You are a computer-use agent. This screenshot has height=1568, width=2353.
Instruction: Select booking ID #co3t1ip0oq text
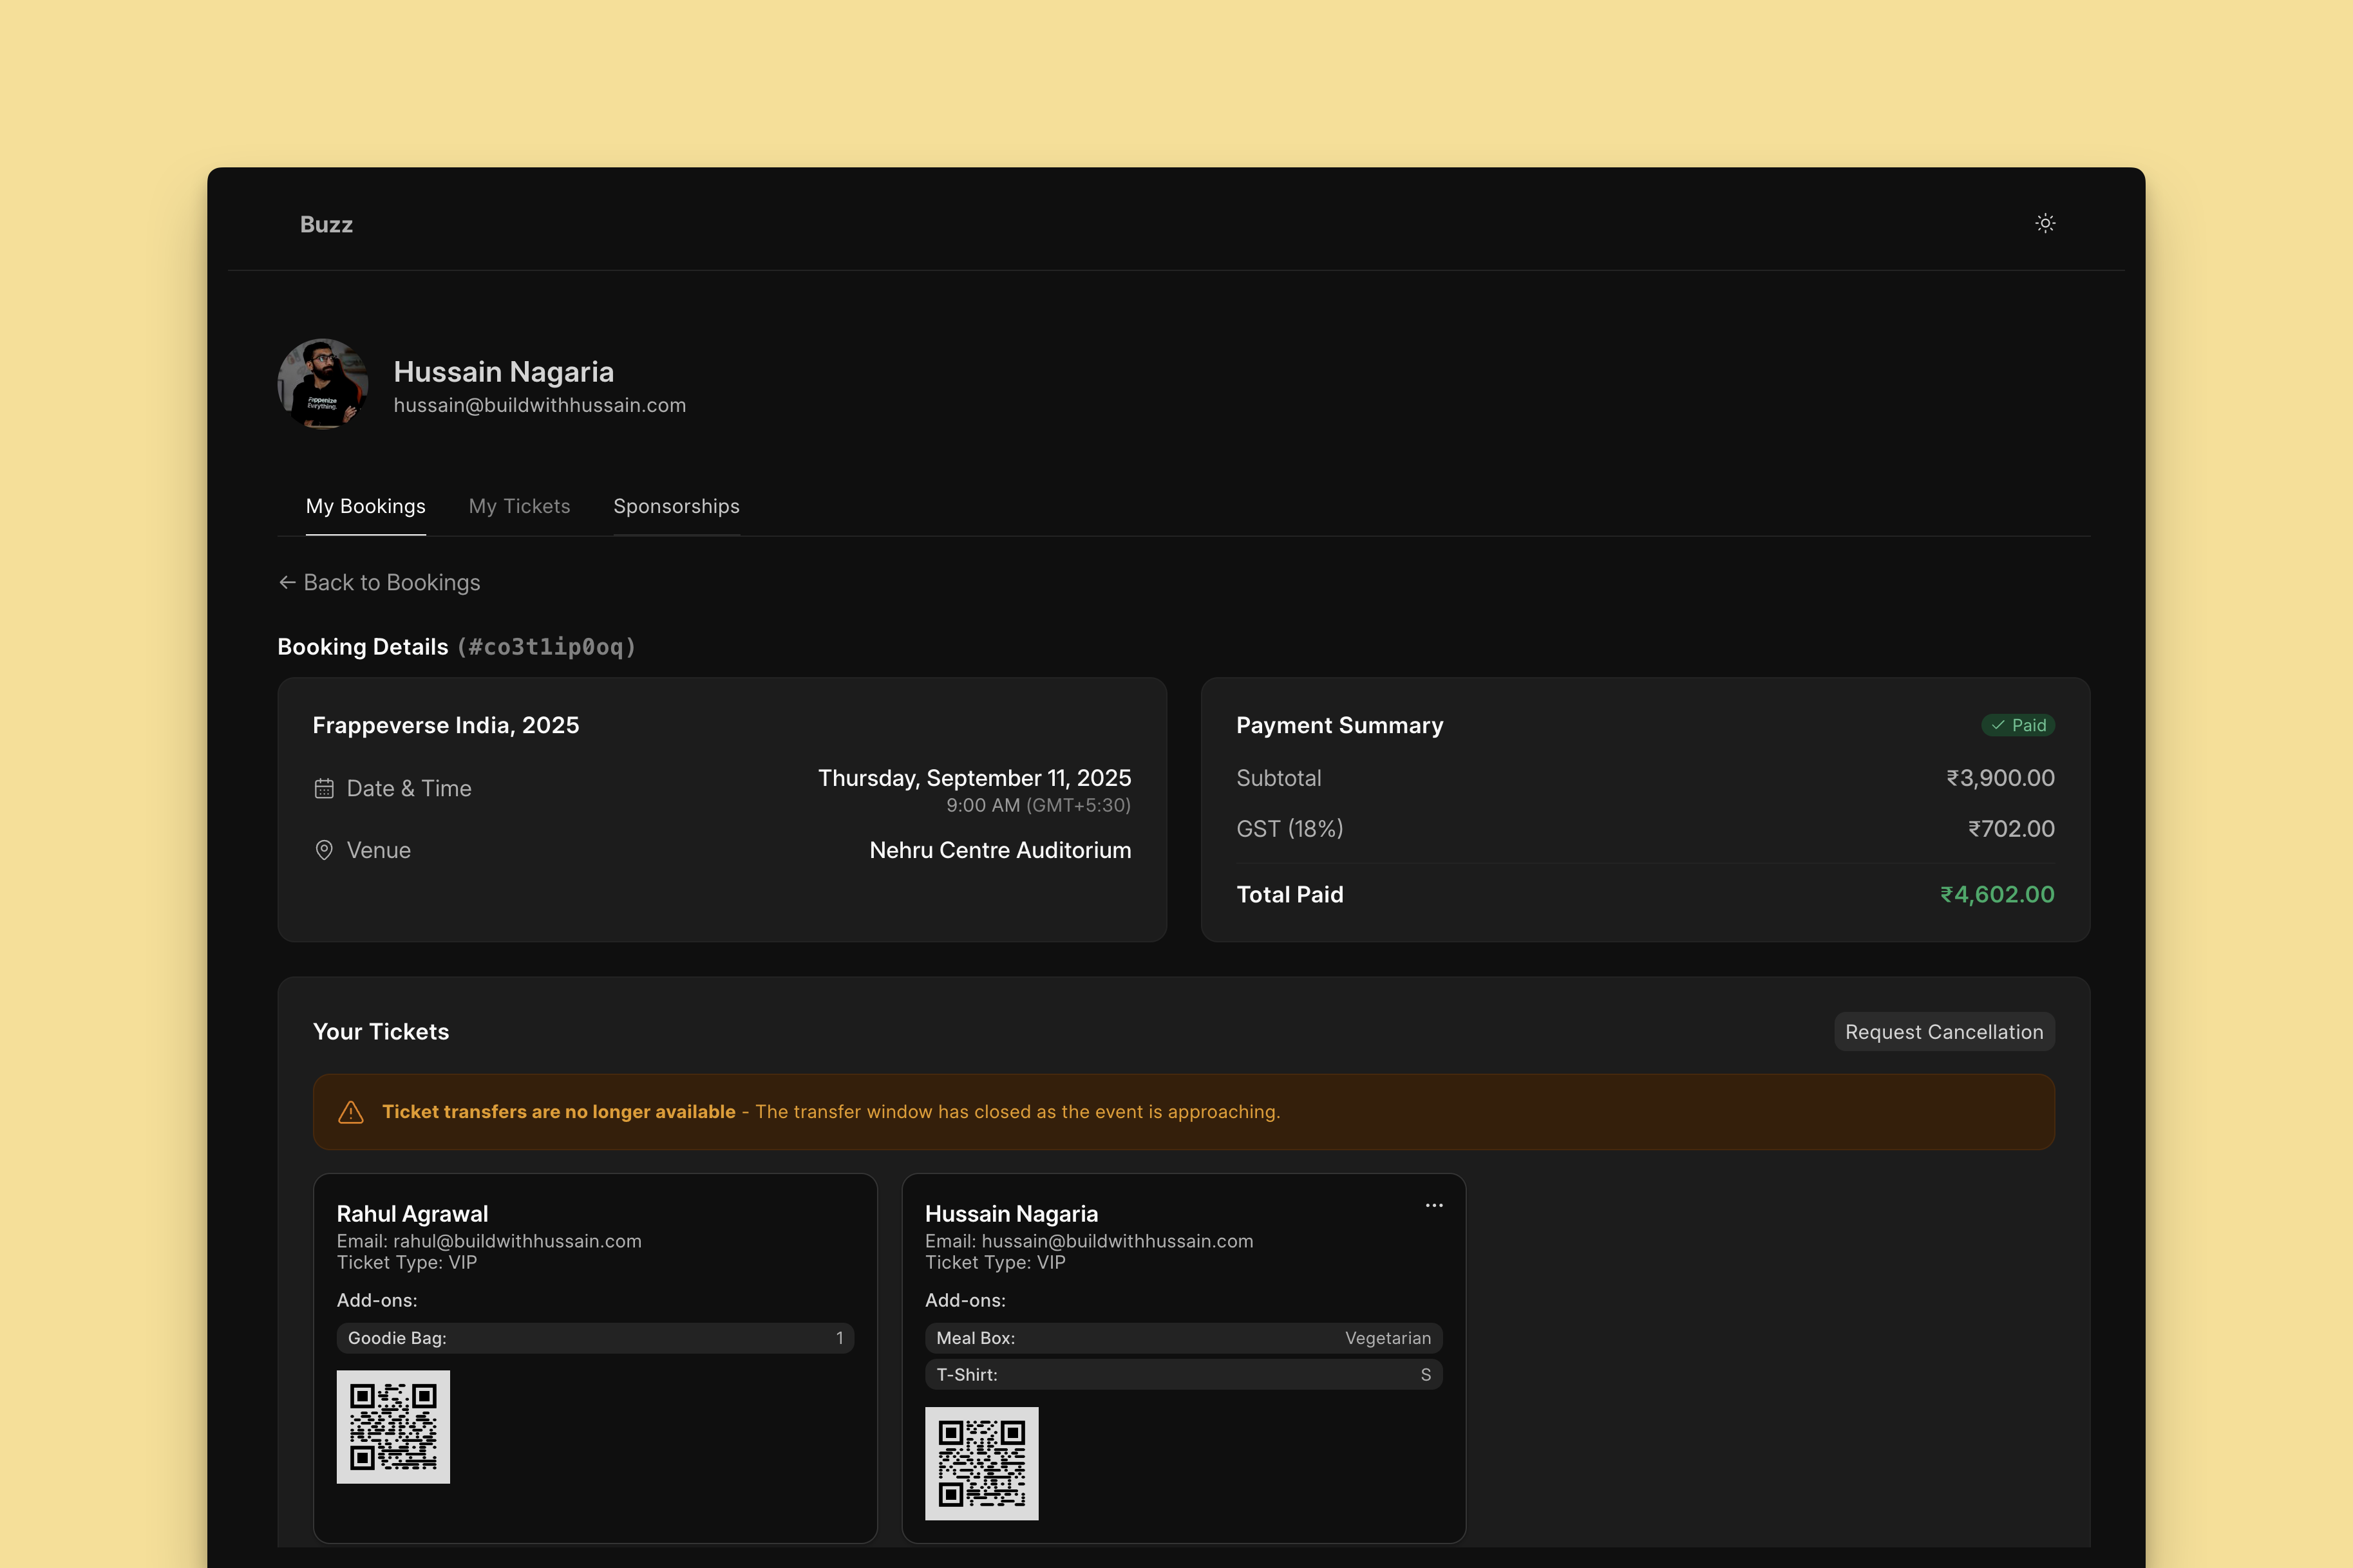point(546,647)
